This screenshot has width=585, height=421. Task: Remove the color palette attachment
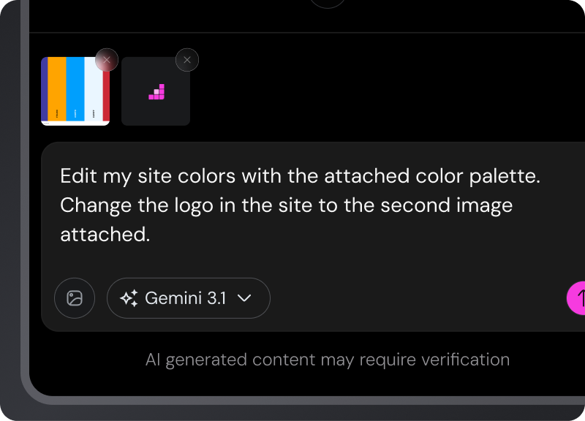click(x=107, y=59)
